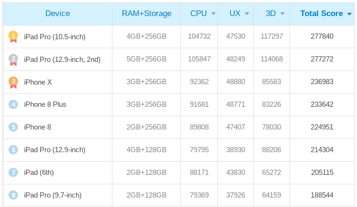Image resolution: width=357 pixels, height=207 pixels.
Task: Click 3D score 88206
Action: (272, 150)
